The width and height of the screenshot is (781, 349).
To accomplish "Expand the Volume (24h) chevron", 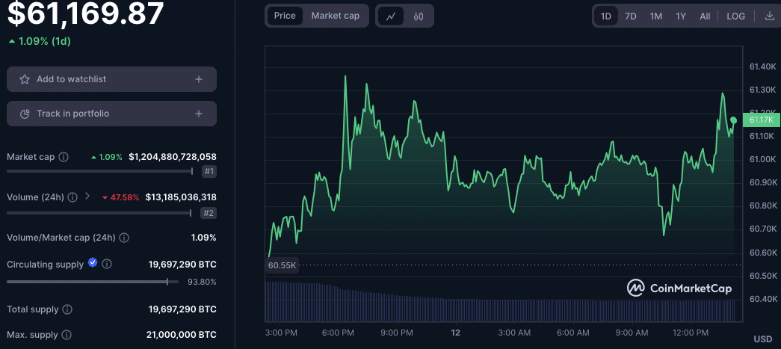I will pos(87,197).
